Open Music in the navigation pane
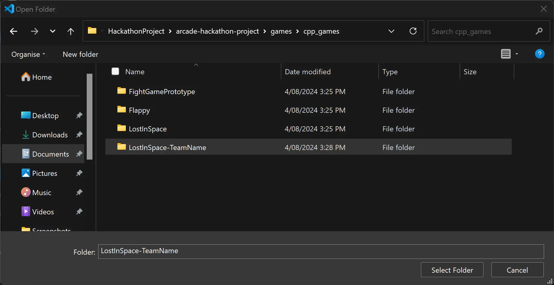This screenshot has width=554, height=285. point(36,193)
